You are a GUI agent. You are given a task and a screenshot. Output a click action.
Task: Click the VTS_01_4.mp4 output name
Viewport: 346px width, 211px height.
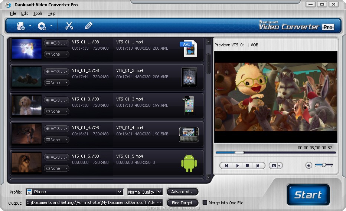[130, 128]
